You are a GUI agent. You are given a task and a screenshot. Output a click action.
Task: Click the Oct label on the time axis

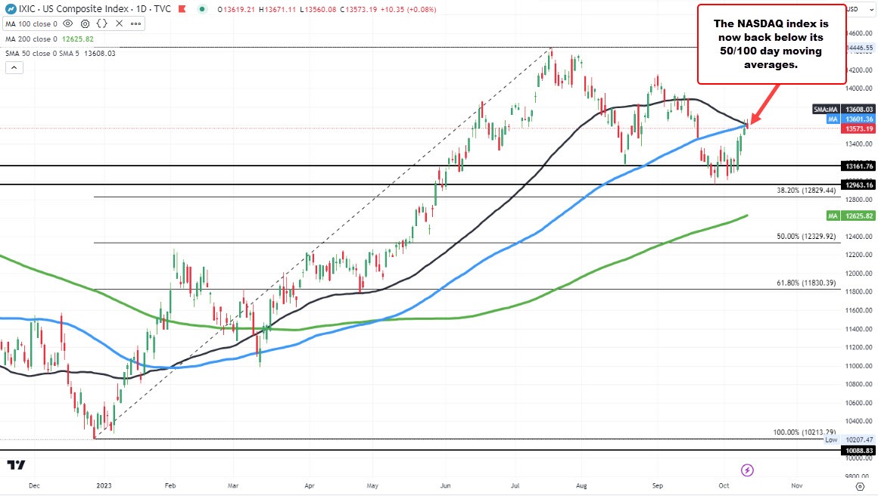coord(724,485)
